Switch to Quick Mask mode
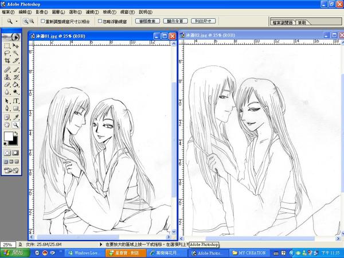344x258 pixels. coord(15,153)
